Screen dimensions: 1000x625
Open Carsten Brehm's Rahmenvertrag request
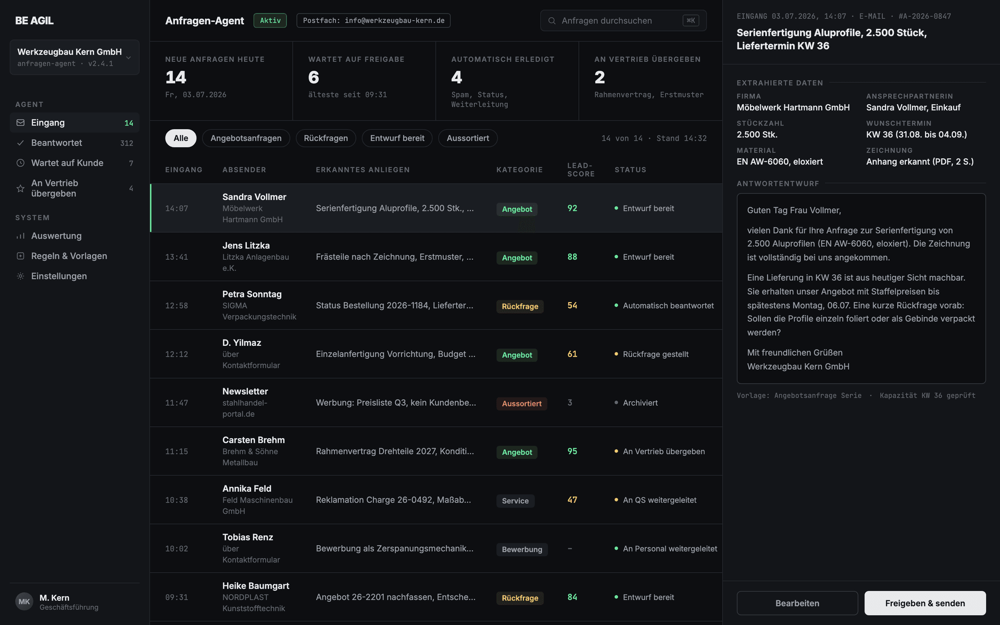pyautogui.click(x=436, y=451)
